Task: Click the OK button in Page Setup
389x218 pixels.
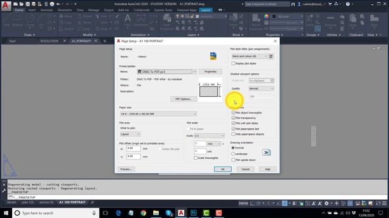Action: (x=222, y=170)
